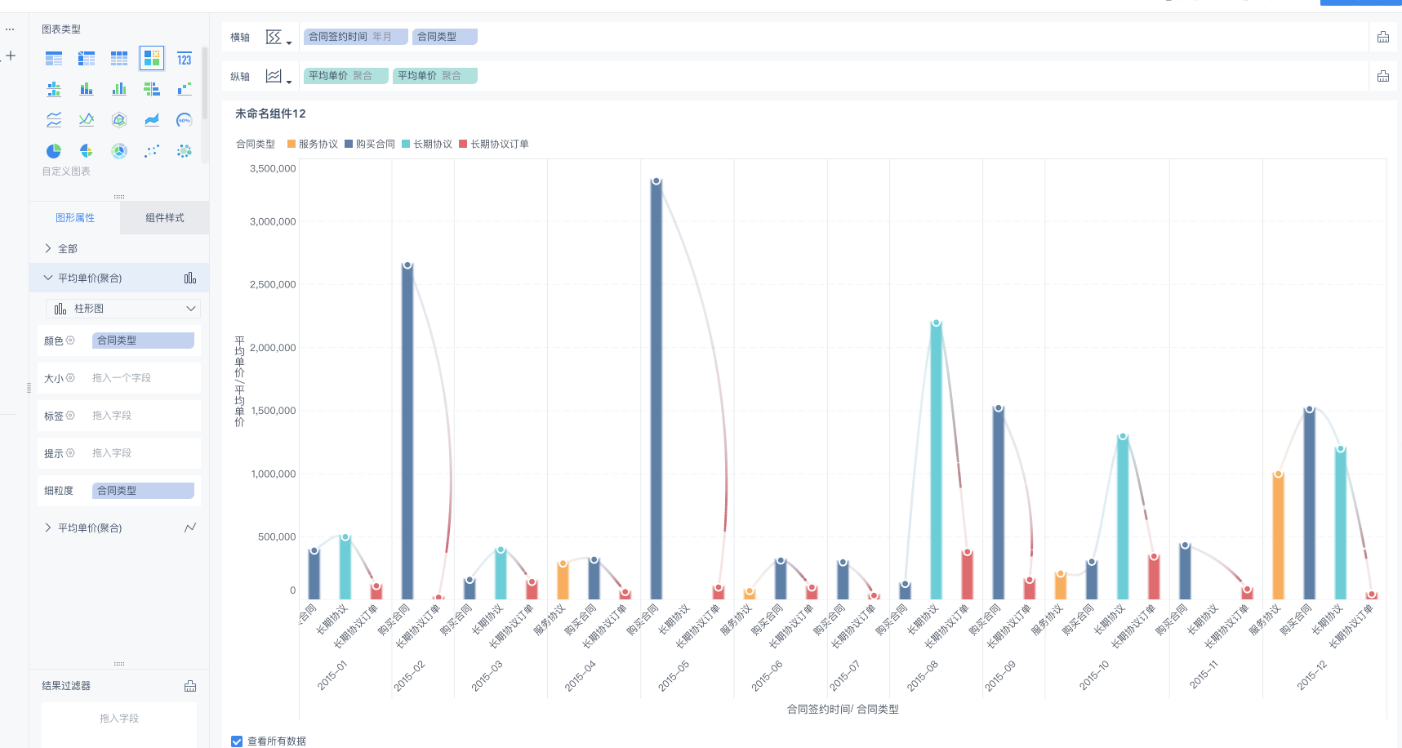The image size is (1402, 748).
Task: Open the 横轴 axis settings dropdown
Action: (278, 38)
